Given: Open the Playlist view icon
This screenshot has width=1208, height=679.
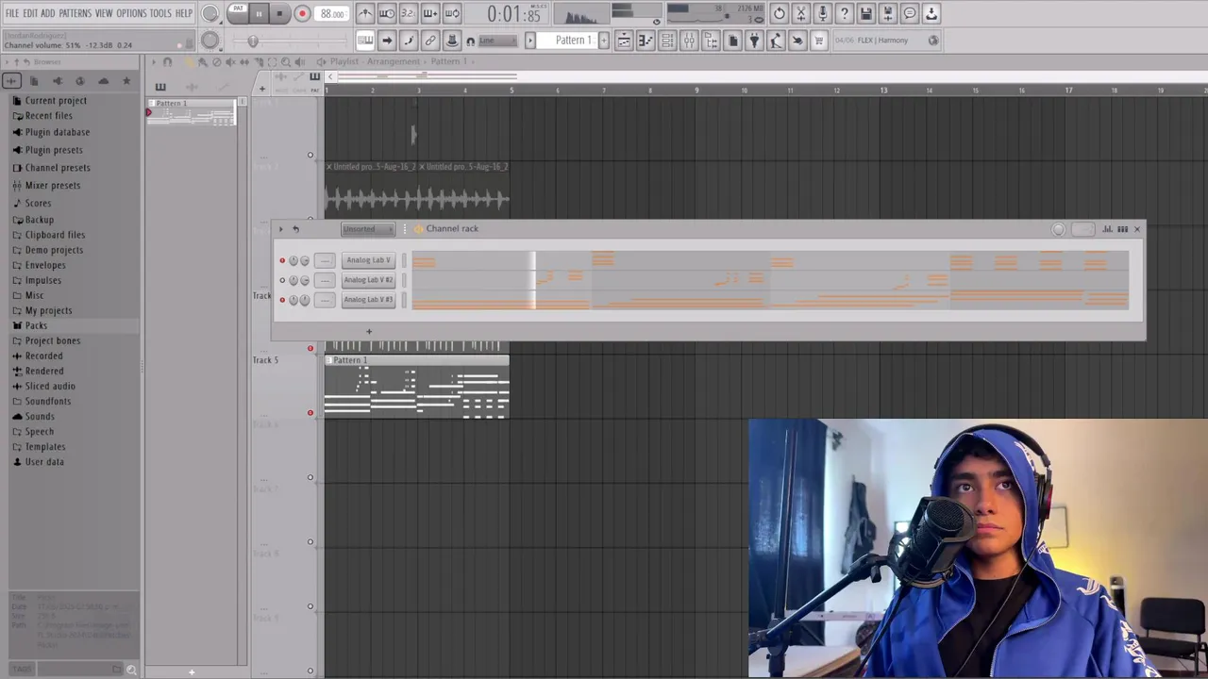Looking at the screenshot, I should click(624, 41).
